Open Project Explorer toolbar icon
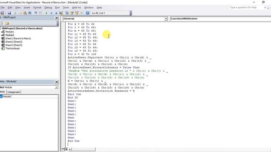 [x=67, y=13]
